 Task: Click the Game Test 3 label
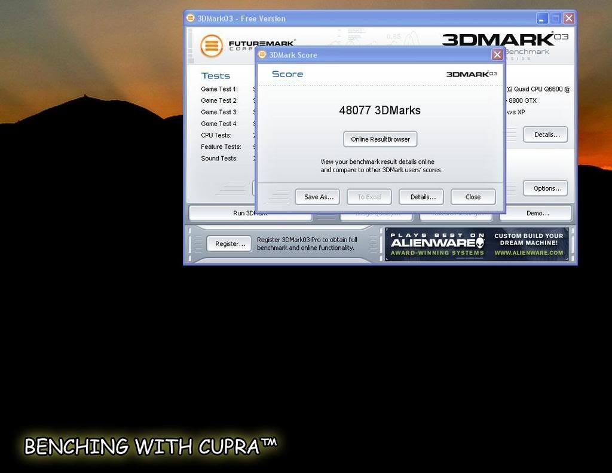click(219, 112)
